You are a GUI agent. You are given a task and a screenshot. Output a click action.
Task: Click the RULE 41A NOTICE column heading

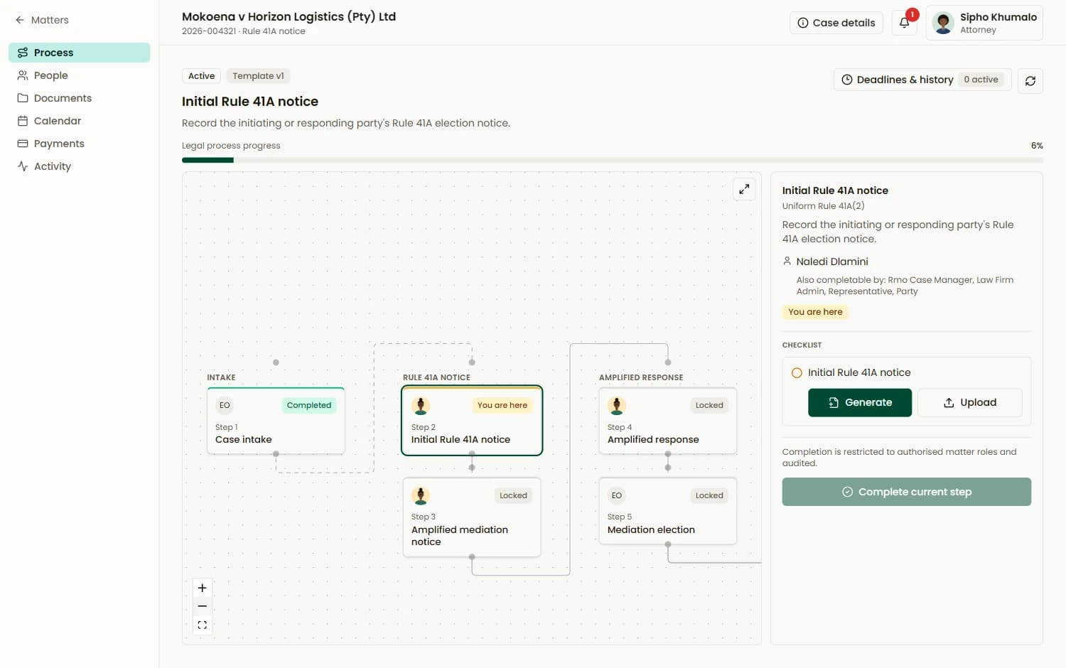[x=436, y=377]
